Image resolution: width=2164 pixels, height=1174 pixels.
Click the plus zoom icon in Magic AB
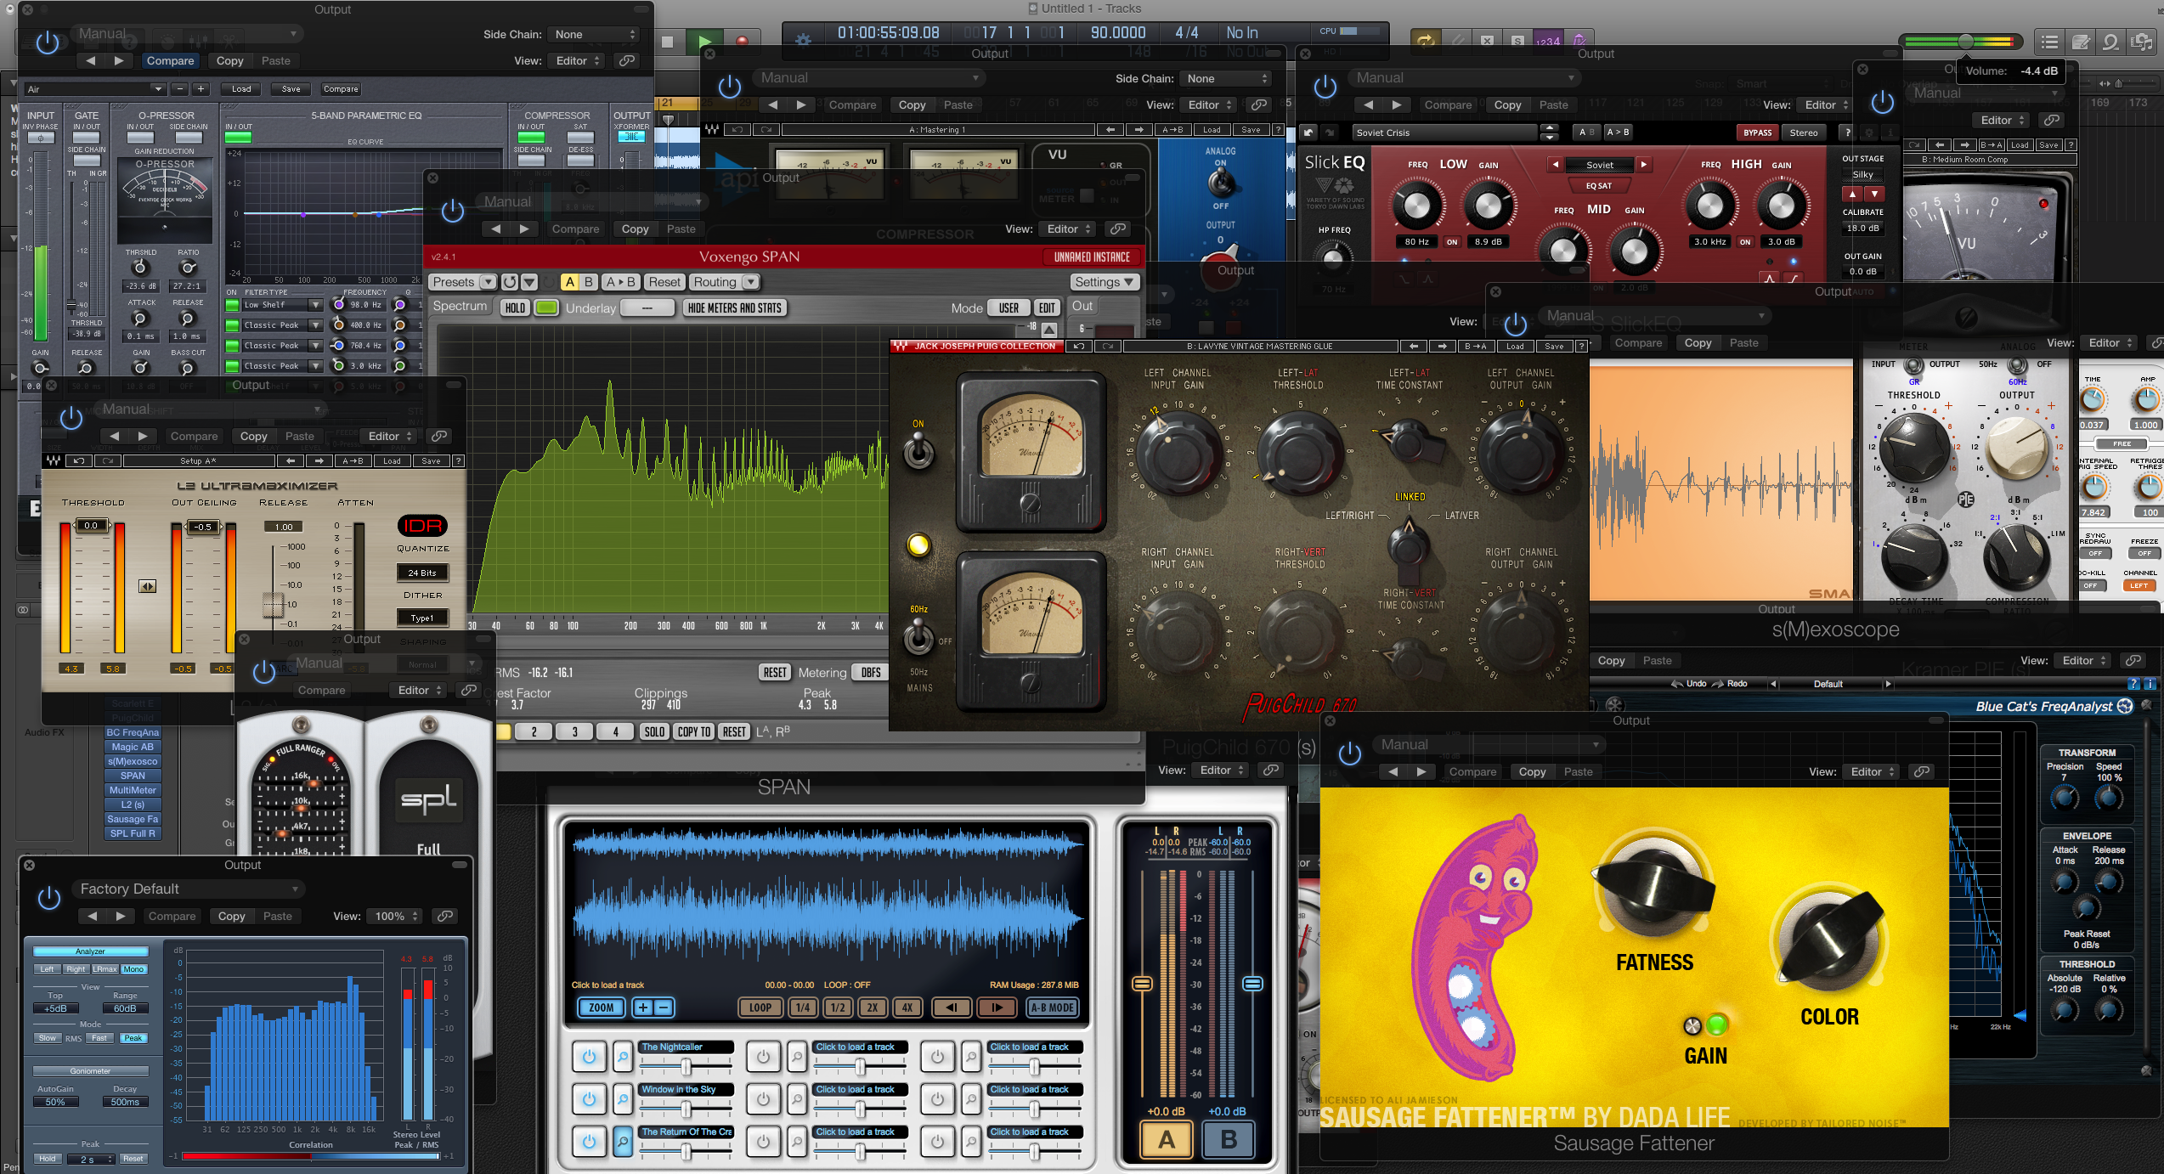coord(643,1007)
